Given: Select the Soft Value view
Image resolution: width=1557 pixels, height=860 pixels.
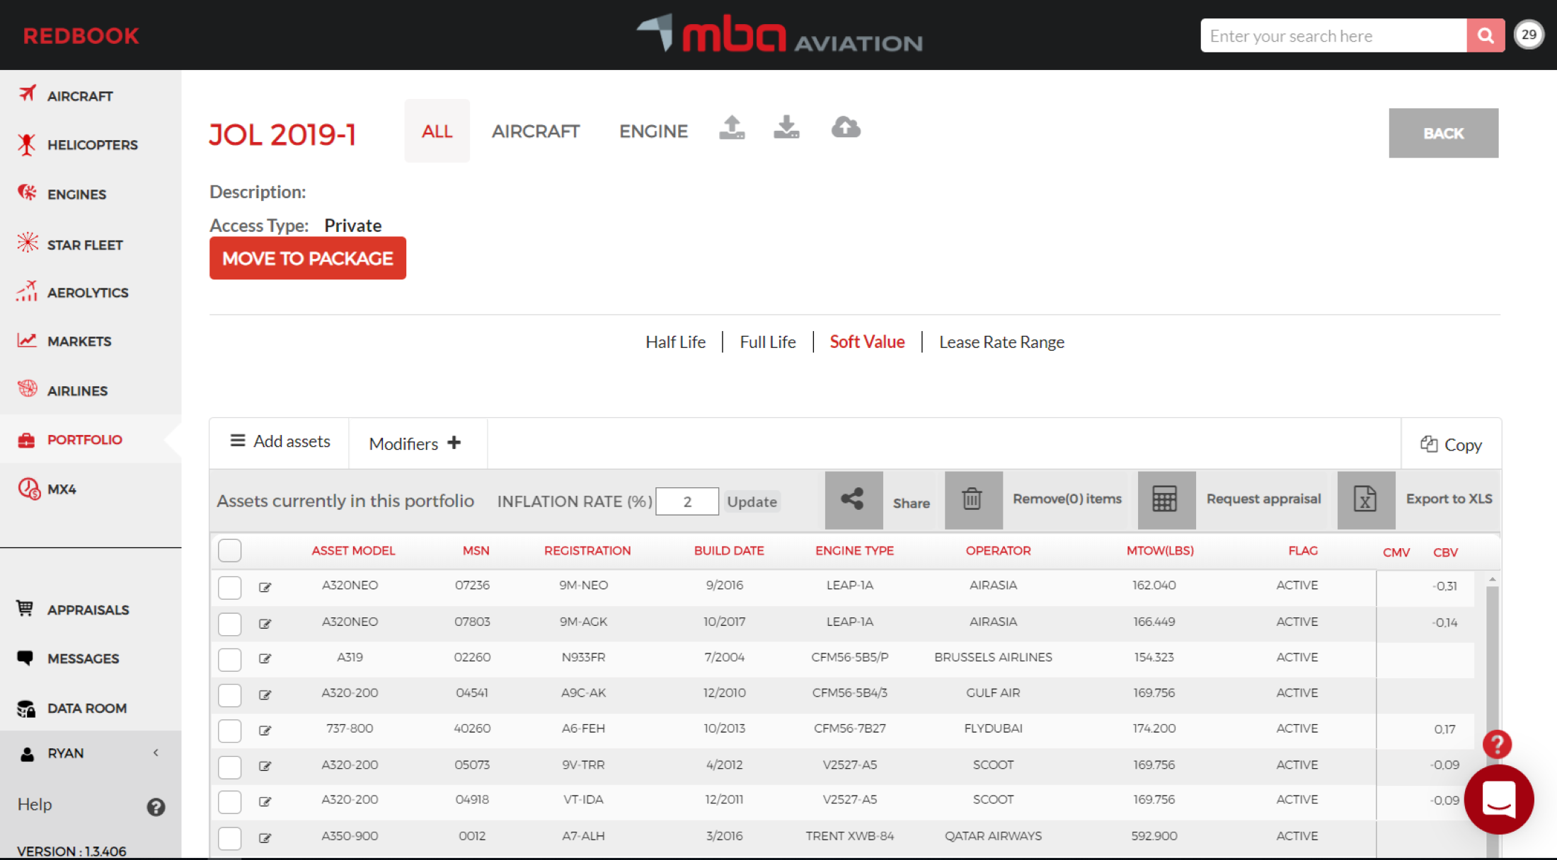Looking at the screenshot, I should click(x=867, y=342).
